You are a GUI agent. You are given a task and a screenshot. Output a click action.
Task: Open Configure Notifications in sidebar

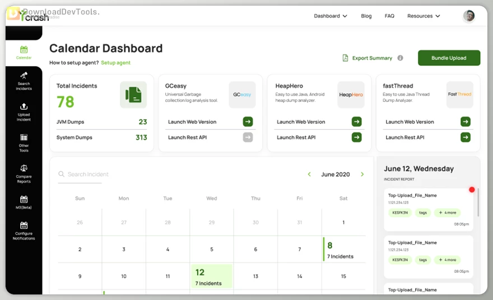[24, 231]
